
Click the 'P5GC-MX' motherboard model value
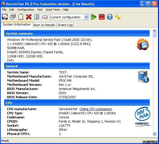[x=65, y=81]
